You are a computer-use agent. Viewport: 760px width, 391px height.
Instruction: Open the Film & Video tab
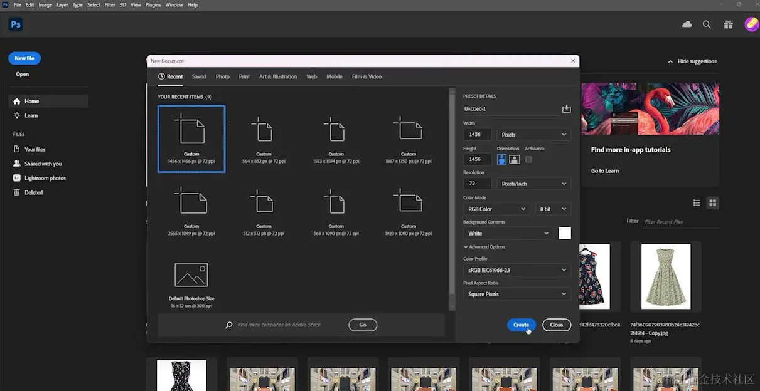[367, 76]
